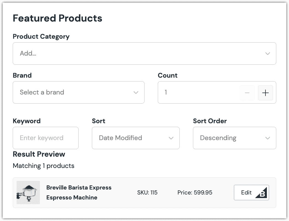Click the Featured Products heading
Image resolution: width=289 pixels, height=221 pixels.
point(58,18)
